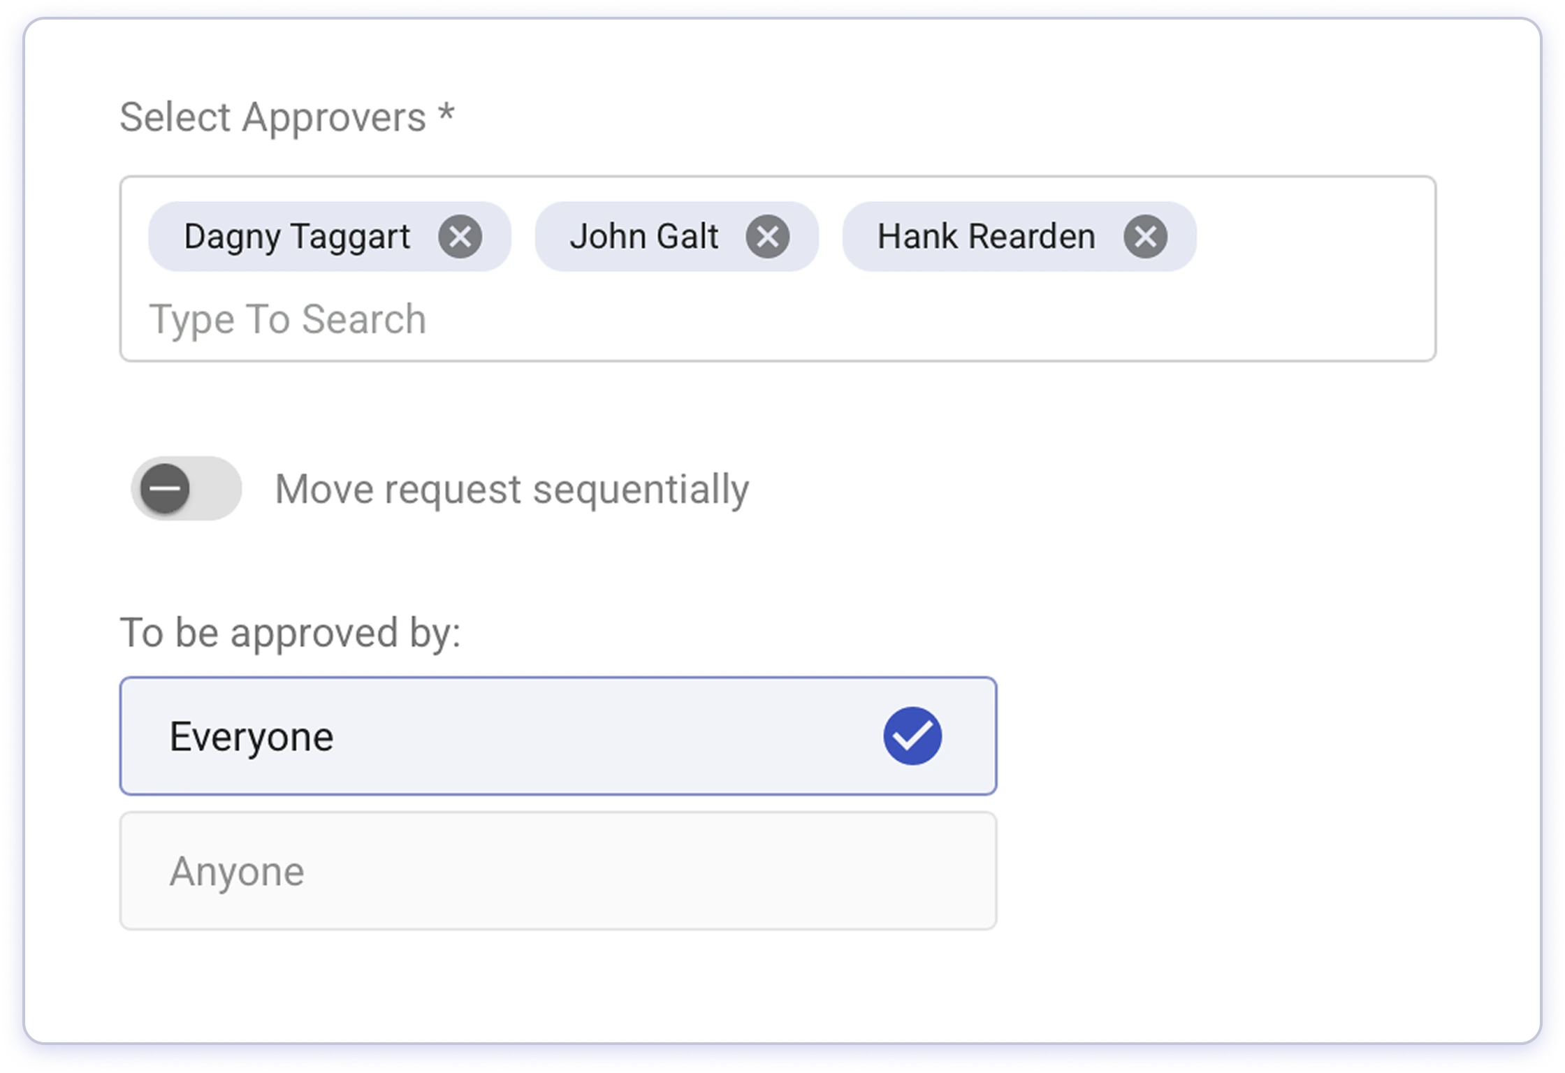The image size is (1565, 1073).
Task: Enable Move request sequentially toggle
Action: coord(186,488)
